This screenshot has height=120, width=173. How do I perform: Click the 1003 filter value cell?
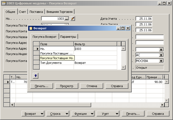pos(95,49)
